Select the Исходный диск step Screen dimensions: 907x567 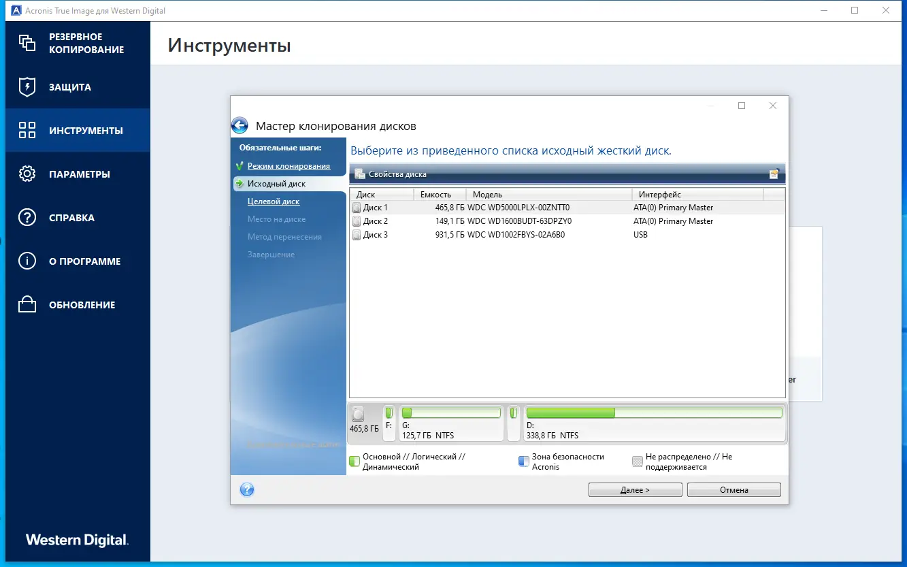[276, 184]
